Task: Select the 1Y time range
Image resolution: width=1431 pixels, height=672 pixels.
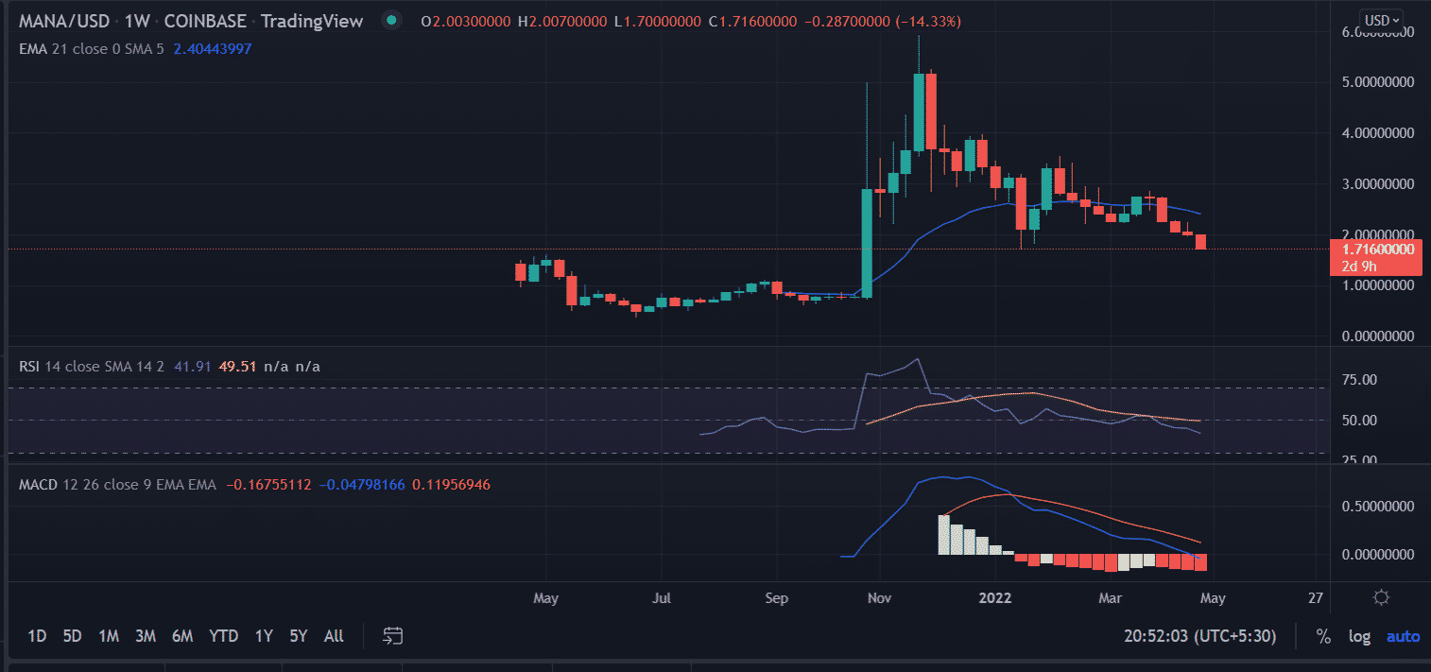Action: tap(264, 636)
